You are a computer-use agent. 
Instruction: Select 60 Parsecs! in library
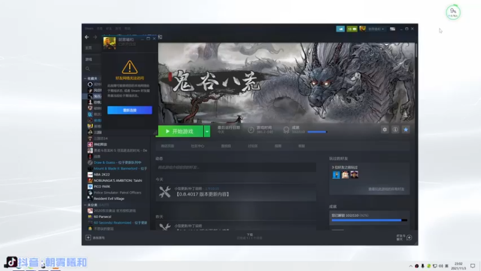pyautogui.click(x=102, y=217)
